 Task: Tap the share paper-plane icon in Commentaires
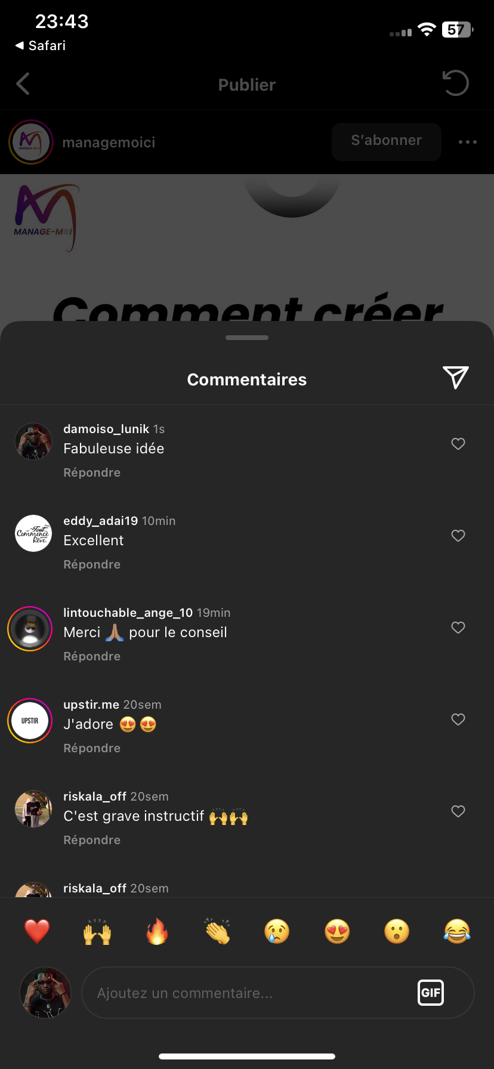(x=456, y=378)
